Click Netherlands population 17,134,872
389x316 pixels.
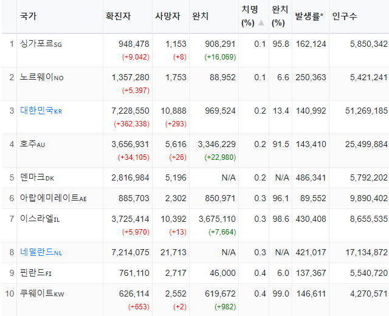pos(367,253)
